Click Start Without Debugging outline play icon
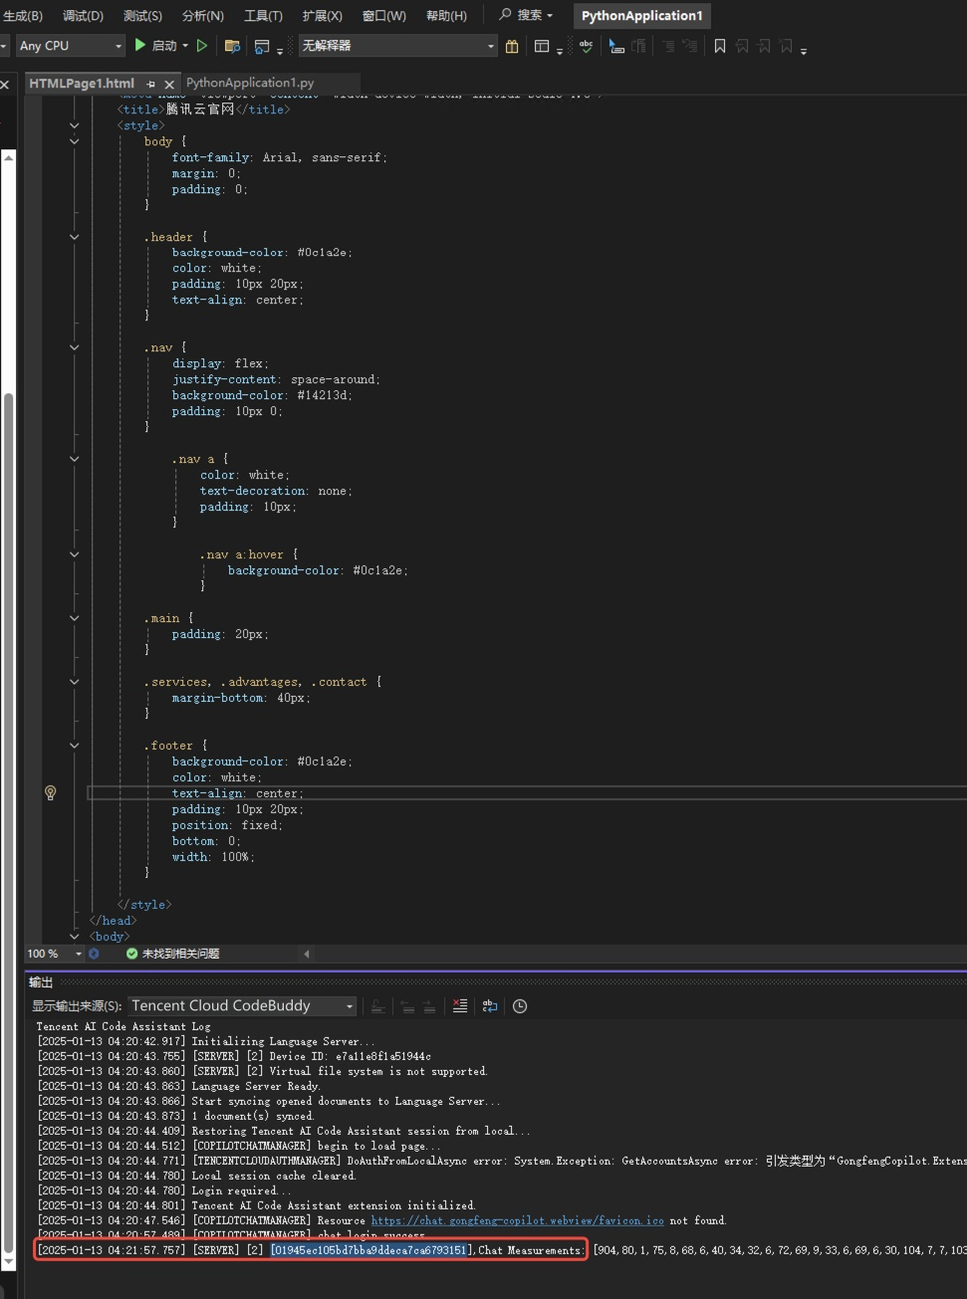967x1299 pixels. (x=202, y=46)
